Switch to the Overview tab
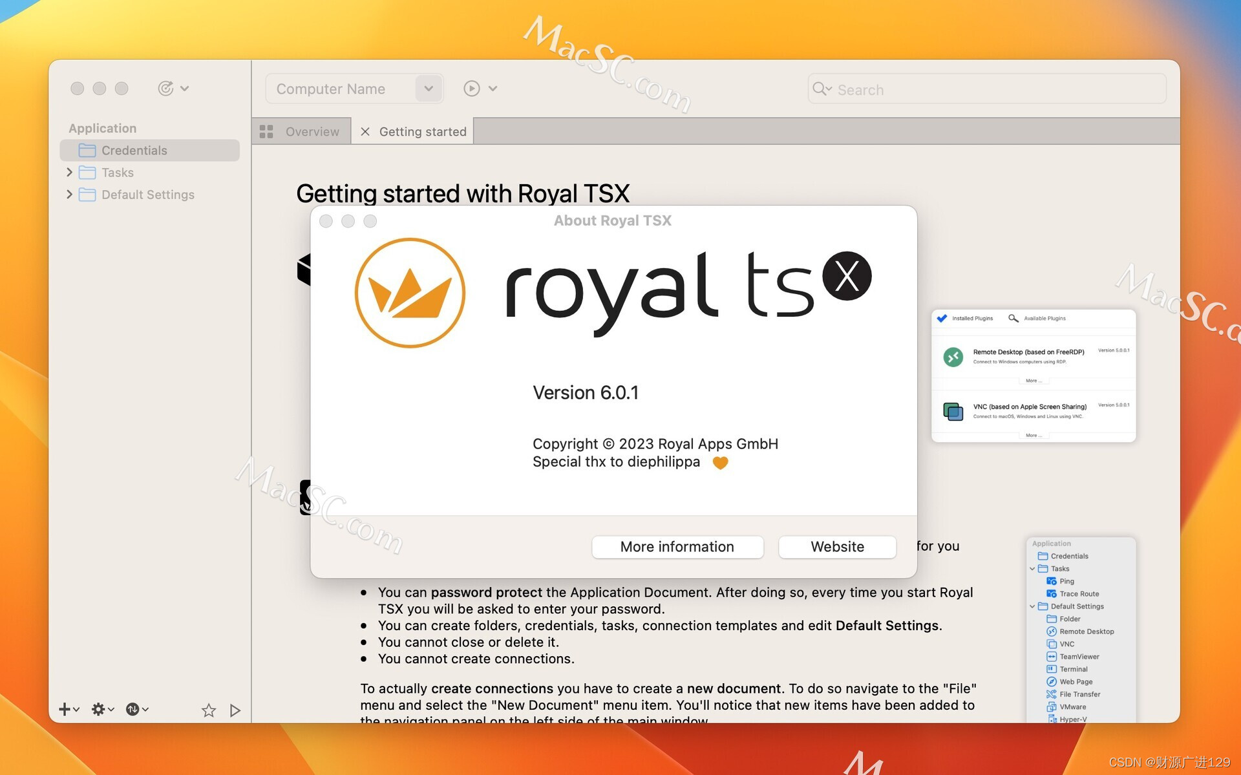This screenshot has width=1241, height=775. point(301,131)
